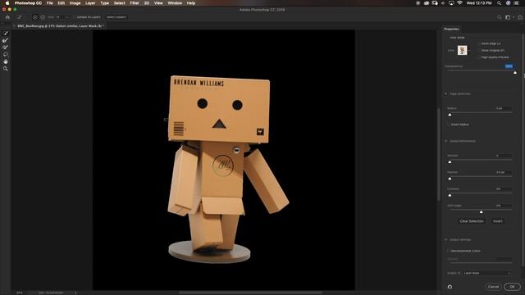Screen dimensions: 525x295
Task: Collapse the Output Settings section
Action: (446, 240)
